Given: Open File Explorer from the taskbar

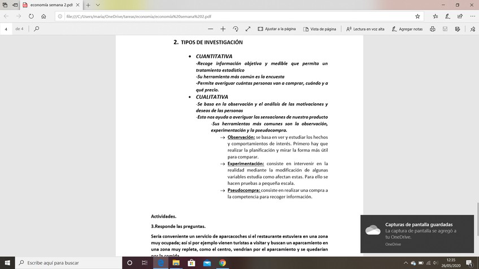Looking at the screenshot, I should coord(176,263).
